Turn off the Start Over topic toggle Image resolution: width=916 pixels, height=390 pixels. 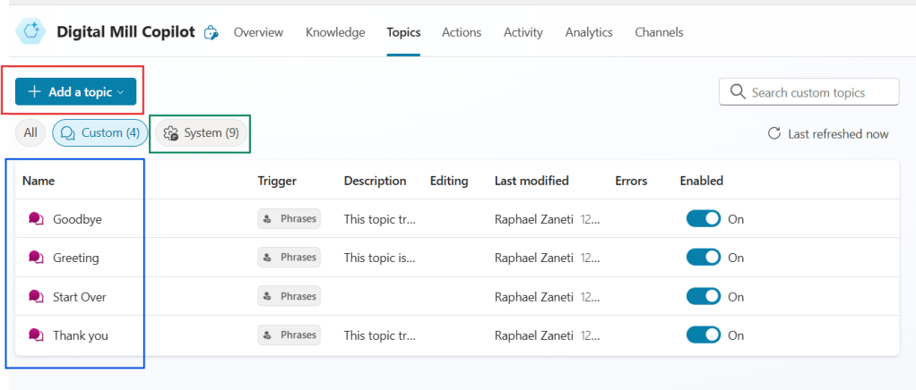704,297
